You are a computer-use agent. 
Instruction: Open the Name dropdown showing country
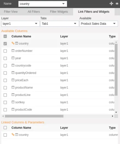click(x=43, y=4)
